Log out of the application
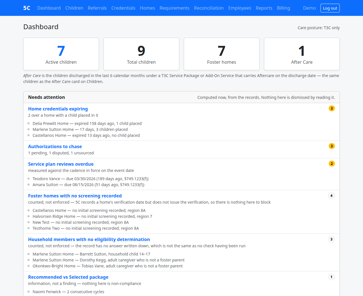The height and width of the screenshot is (296, 363). coord(330,8)
